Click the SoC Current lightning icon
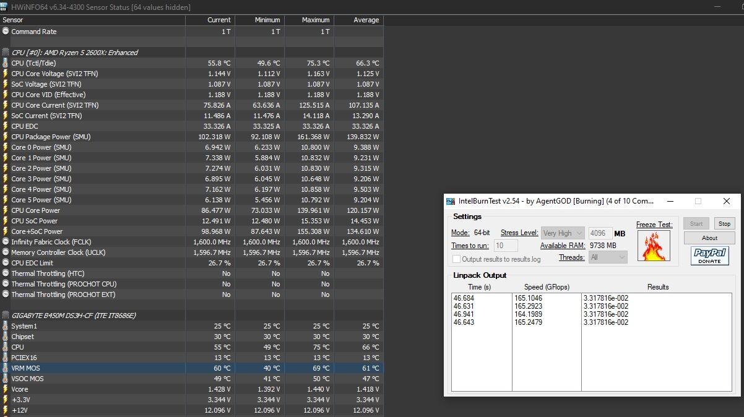Screen dimensions: 744x417 6,116
